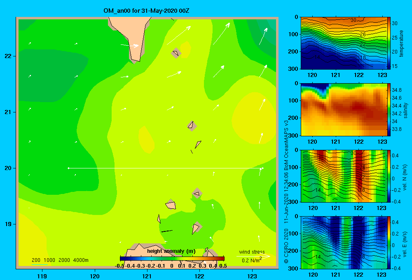The height and width of the screenshot is (280, 412).
Task: Click the '0.2 N/m2' wind stress value
Action: (x=251, y=260)
